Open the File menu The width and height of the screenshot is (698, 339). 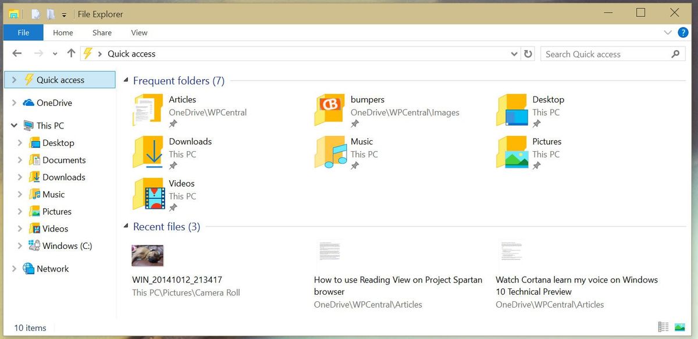click(23, 33)
